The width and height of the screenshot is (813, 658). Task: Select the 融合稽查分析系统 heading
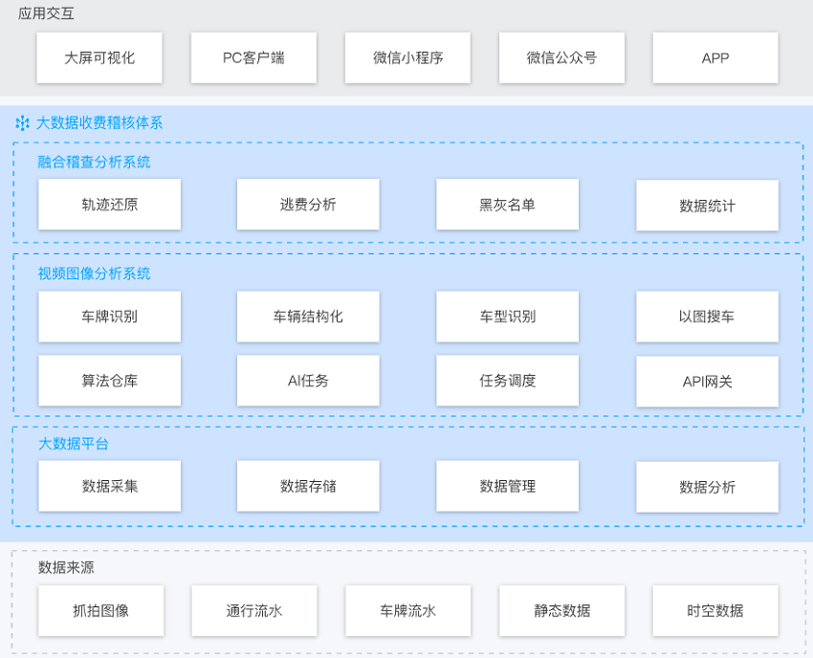[x=94, y=162]
